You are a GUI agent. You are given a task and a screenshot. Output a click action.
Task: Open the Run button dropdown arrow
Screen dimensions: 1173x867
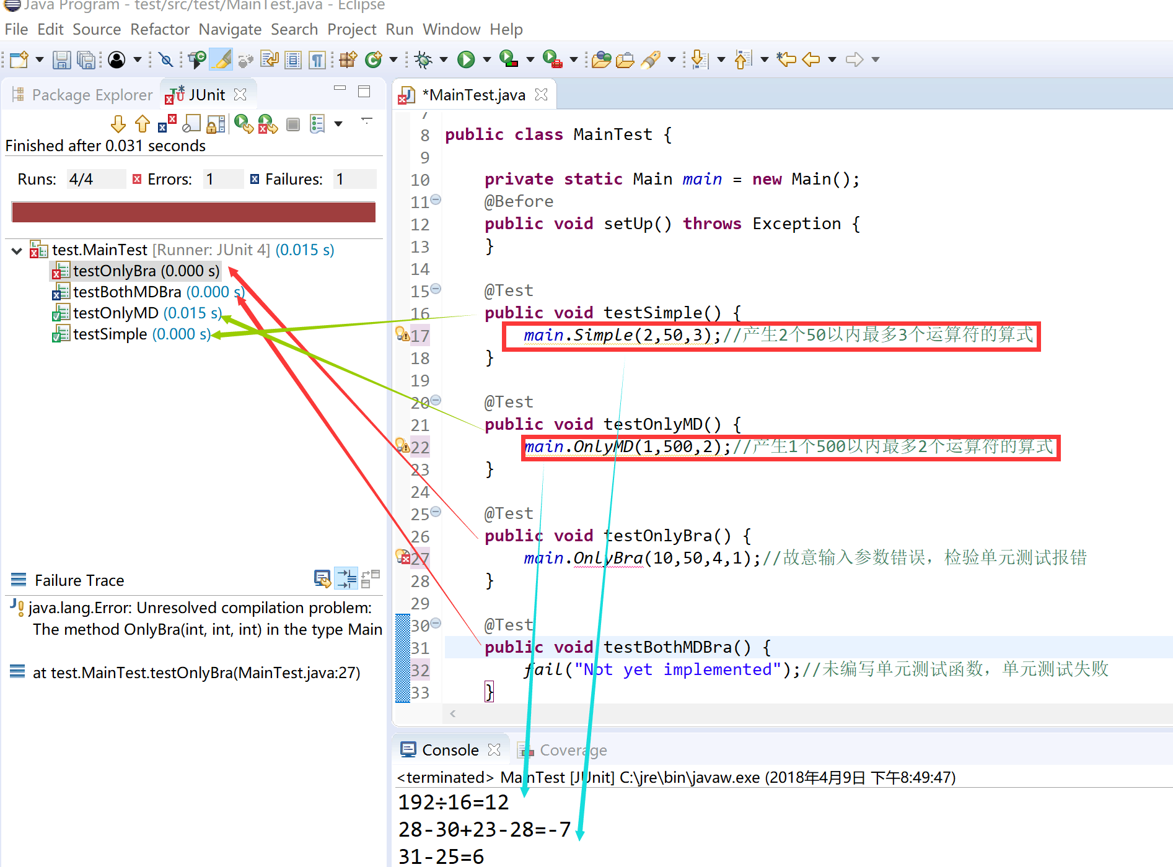point(487,59)
